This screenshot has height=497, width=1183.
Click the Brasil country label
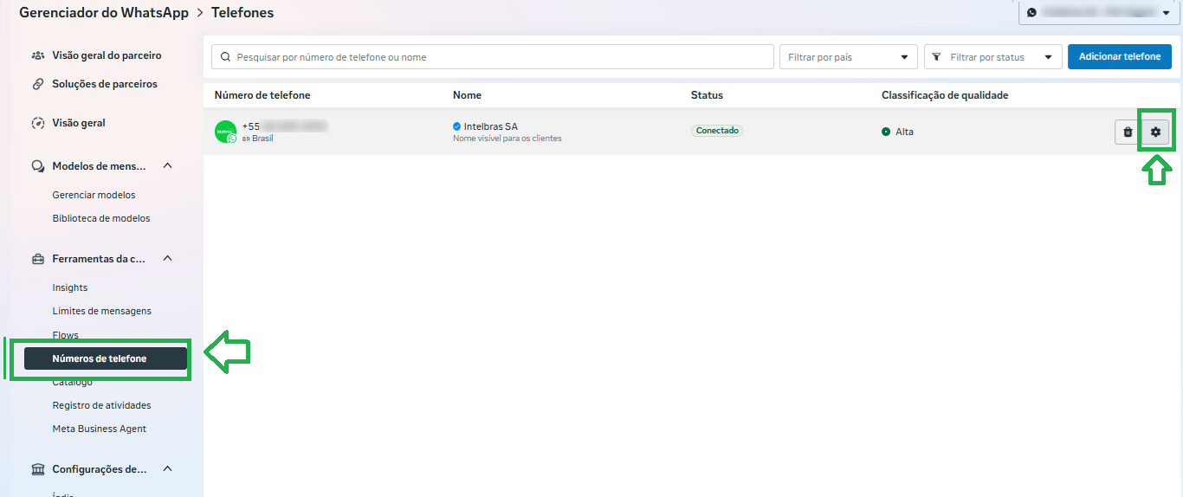[262, 139]
